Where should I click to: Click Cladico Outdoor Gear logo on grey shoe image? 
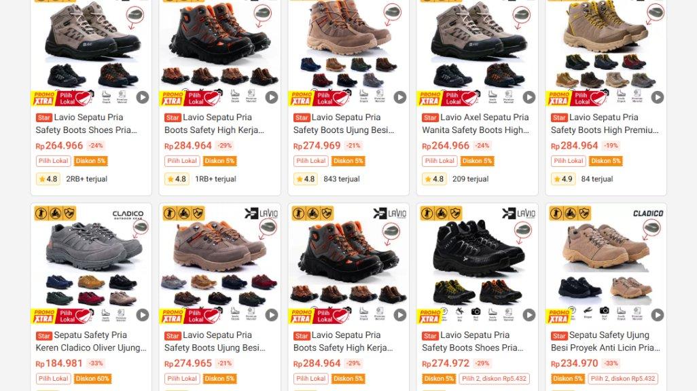(x=128, y=215)
